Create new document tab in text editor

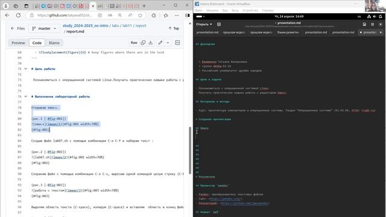pos(219,24)
